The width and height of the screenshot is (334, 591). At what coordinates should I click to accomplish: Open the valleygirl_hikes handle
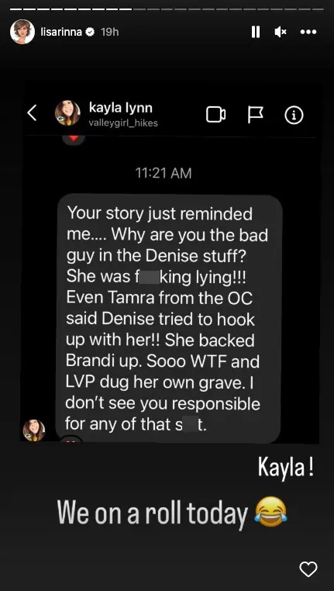123,123
